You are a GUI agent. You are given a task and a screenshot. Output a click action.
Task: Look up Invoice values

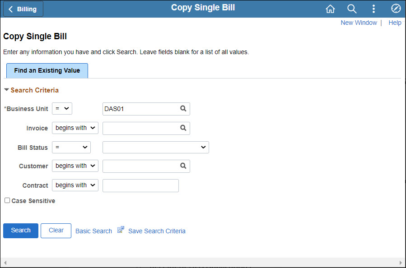pos(183,128)
